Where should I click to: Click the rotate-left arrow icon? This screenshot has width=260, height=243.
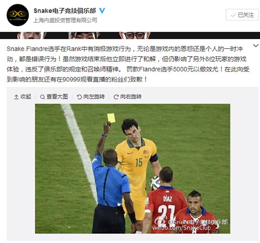point(79,97)
